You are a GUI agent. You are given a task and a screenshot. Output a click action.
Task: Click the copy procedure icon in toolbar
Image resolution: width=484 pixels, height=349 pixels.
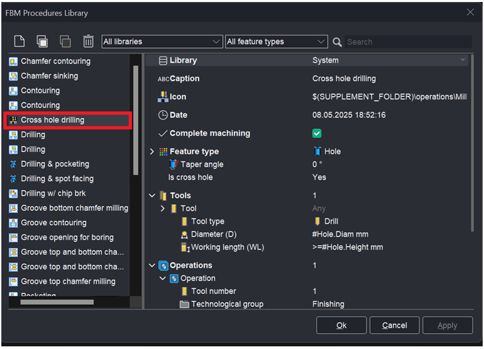(42, 41)
